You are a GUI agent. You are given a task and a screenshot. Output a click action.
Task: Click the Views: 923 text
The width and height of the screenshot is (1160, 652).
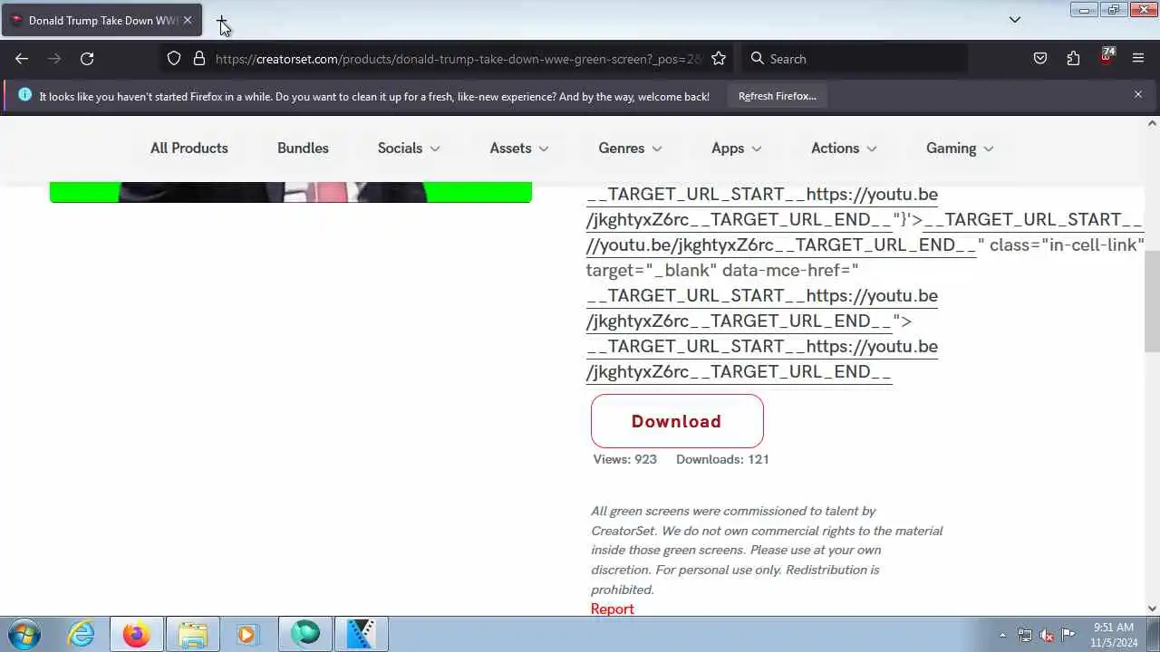625,459
